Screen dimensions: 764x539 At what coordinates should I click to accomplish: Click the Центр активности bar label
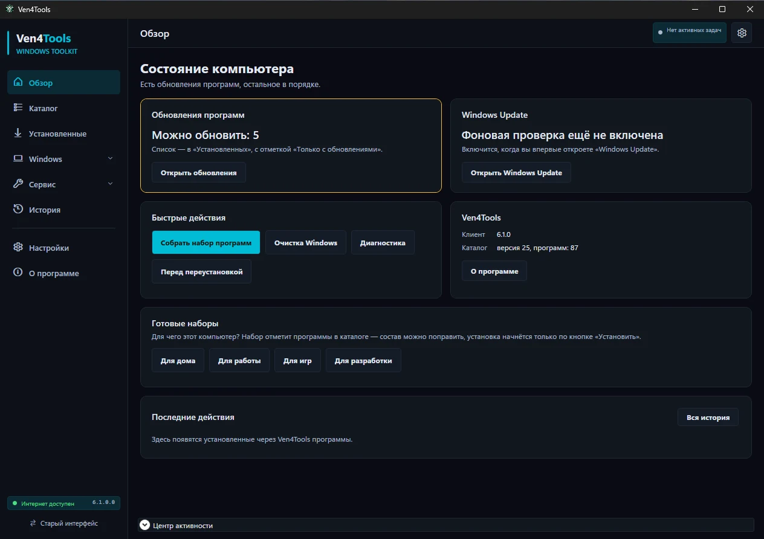183,526
